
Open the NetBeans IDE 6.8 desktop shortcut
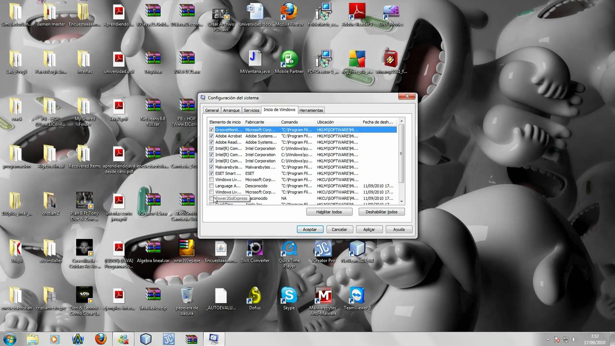[x=357, y=251]
